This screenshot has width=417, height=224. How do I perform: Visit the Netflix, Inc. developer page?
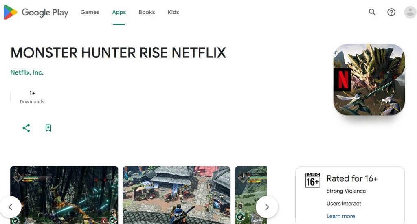[27, 72]
